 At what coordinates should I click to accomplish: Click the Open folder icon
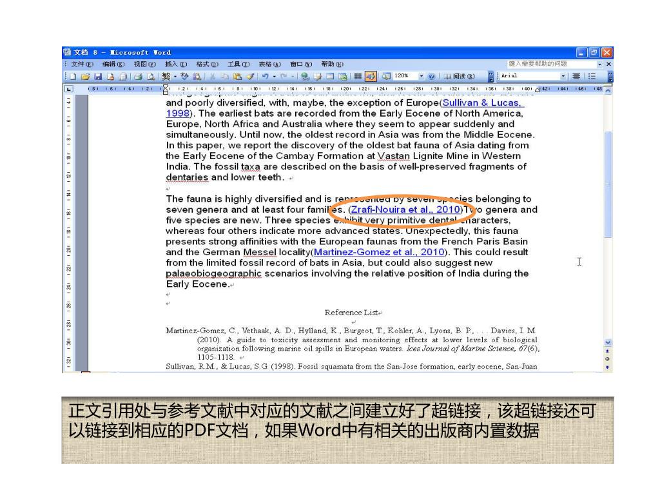pos(86,77)
